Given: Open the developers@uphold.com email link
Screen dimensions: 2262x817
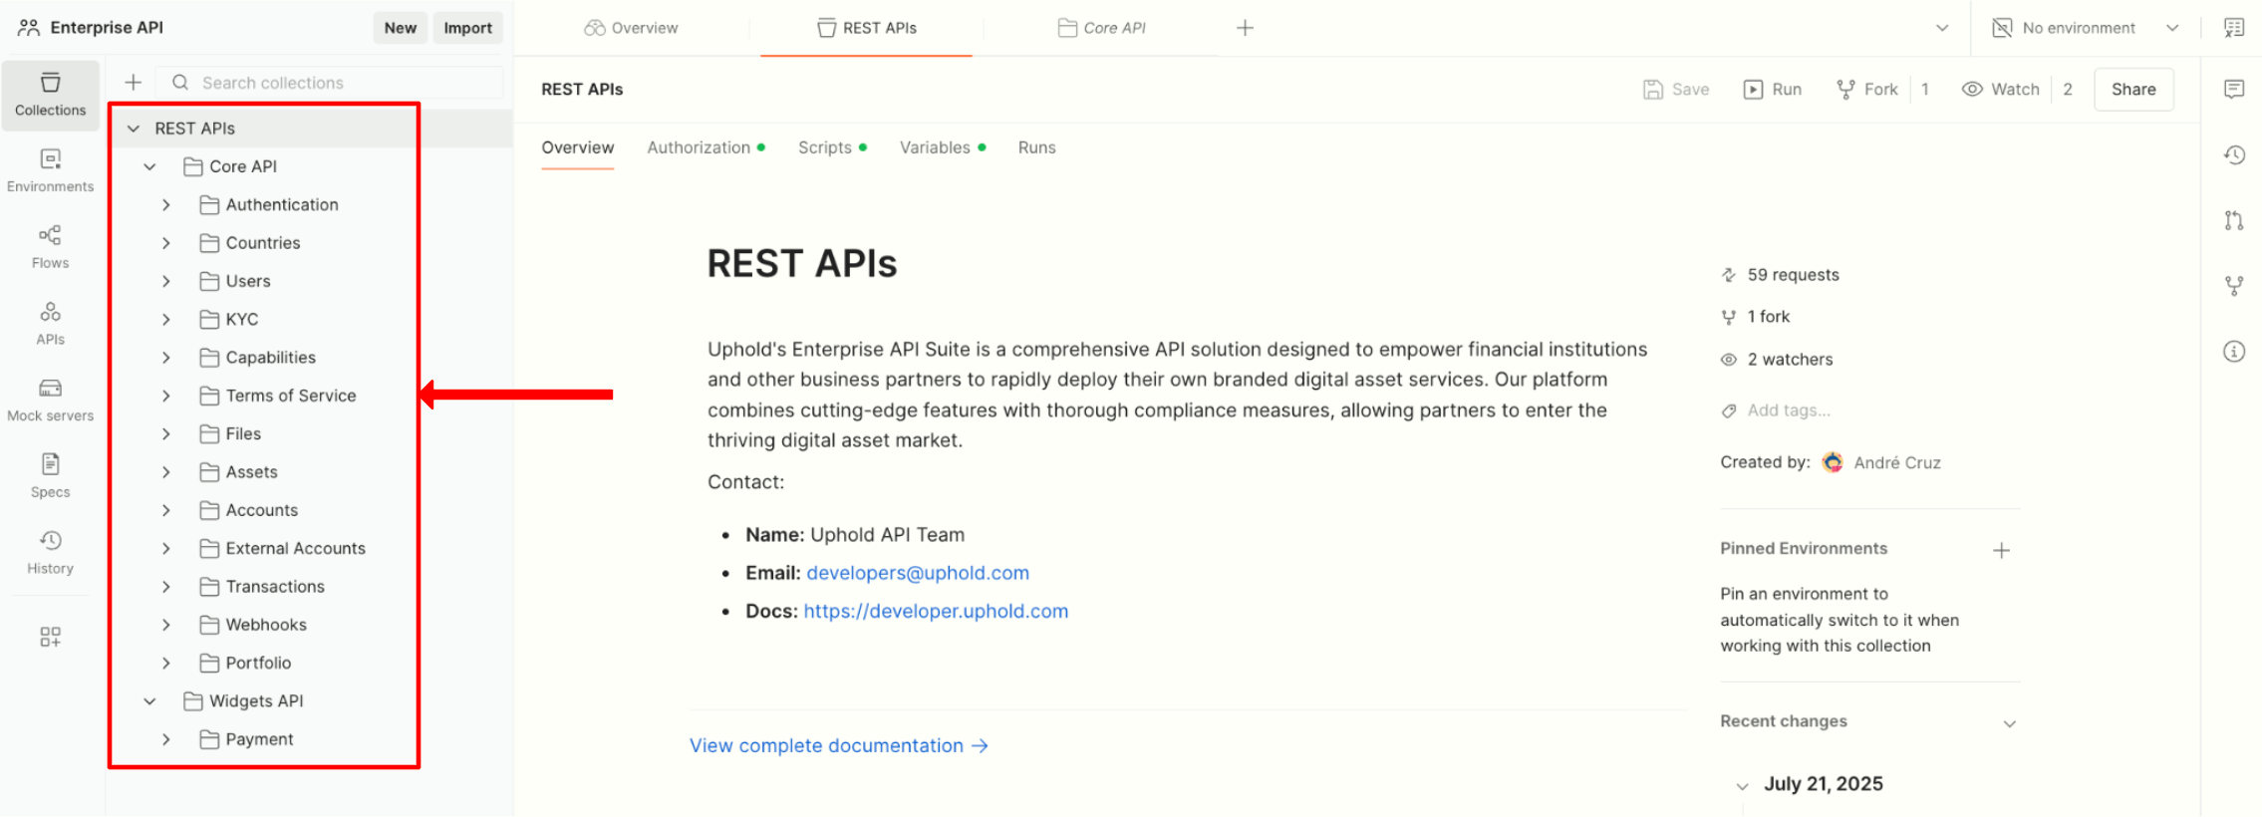Looking at the screenshot, I should pyautogui.click(x=918, y=573).
